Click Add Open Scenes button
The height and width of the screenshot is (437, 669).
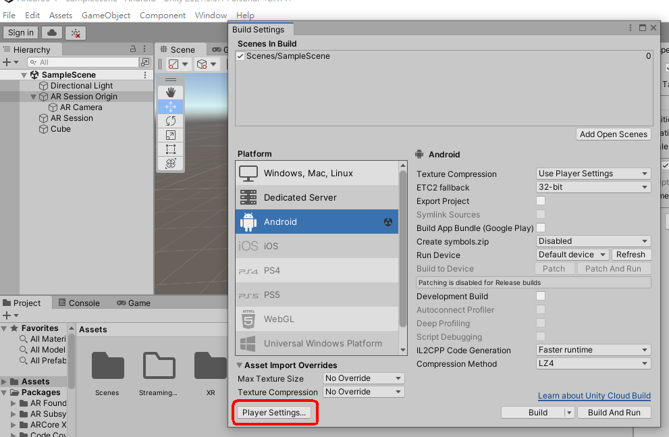614,134
